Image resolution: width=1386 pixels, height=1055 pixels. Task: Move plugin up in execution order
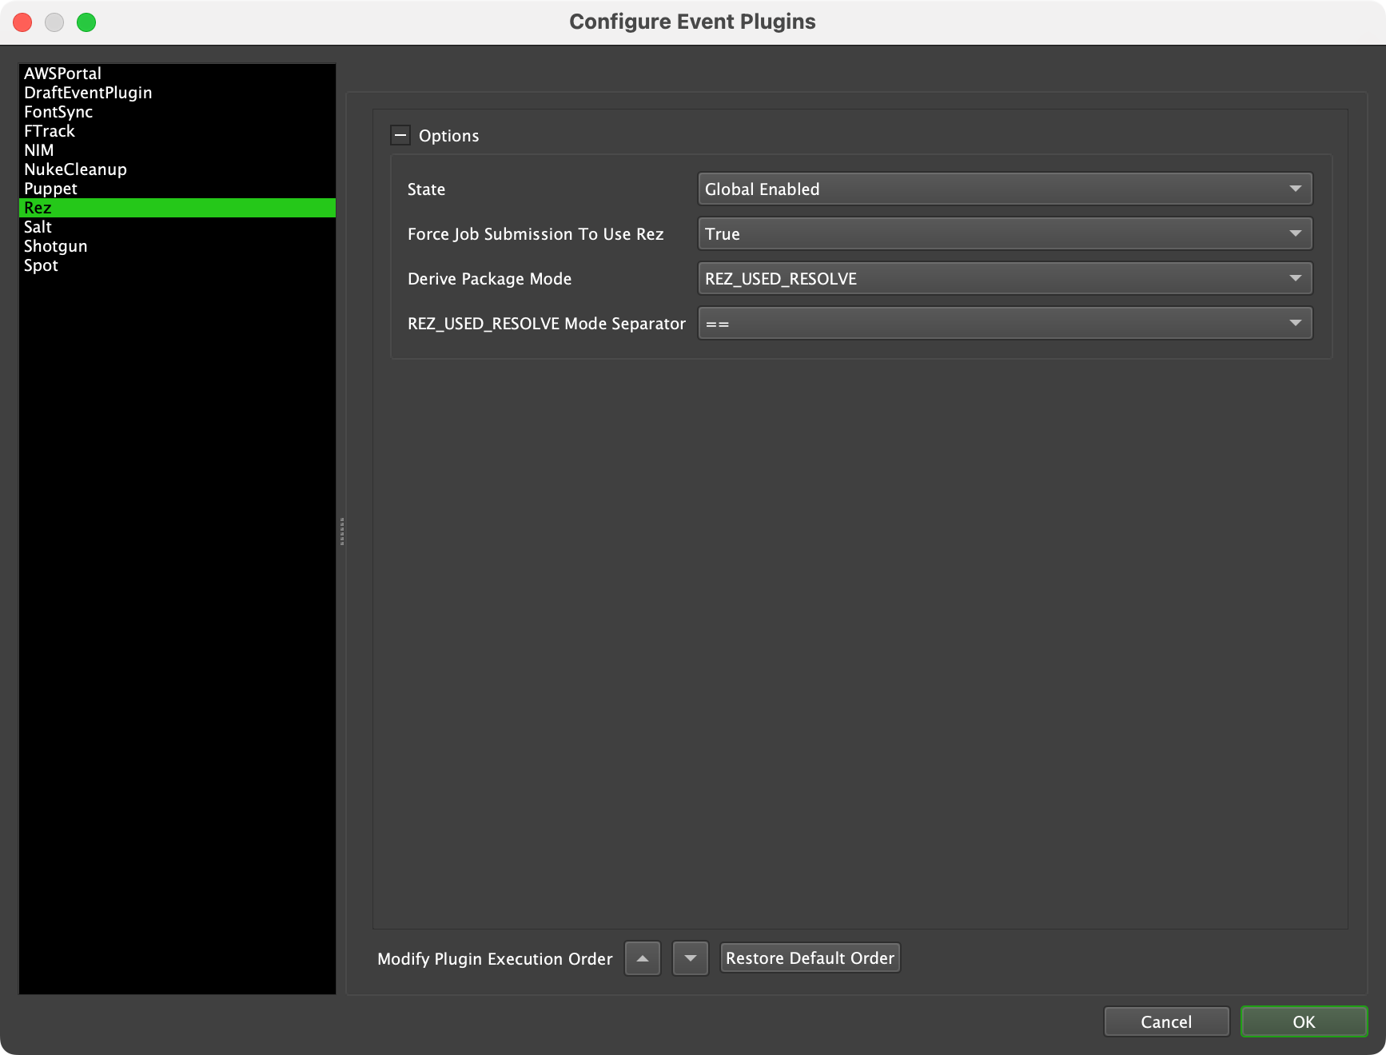[642, 958]
